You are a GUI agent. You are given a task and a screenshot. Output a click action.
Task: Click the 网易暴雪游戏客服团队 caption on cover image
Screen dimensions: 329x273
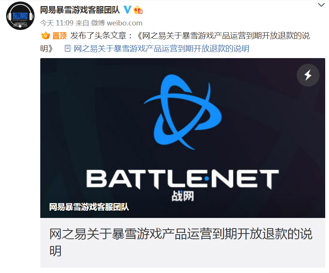pyautogui.click(x=89, y=207)
